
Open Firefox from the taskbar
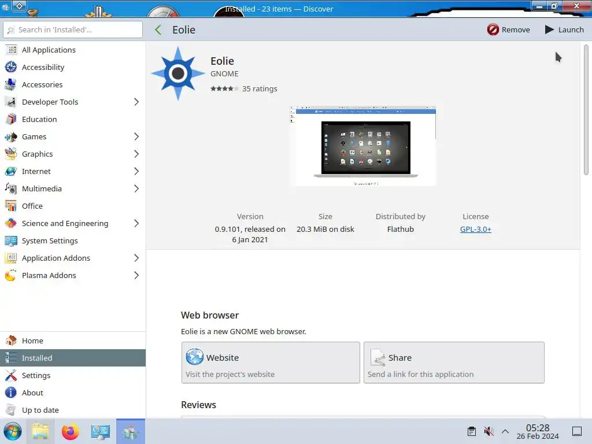(70, 431)
